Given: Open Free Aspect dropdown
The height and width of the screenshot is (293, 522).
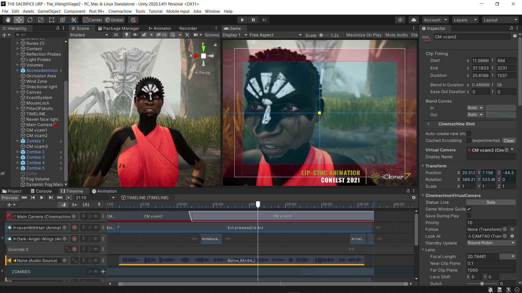Looking at the screenshot, I should pos(276,35).
